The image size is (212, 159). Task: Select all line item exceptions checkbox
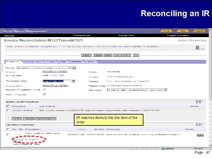point(8,129)
